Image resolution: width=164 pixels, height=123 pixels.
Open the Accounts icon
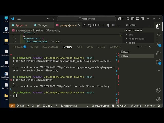pyautogui.click(x=158, y=90)
